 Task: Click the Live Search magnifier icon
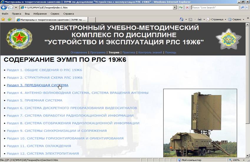(242, 7)
